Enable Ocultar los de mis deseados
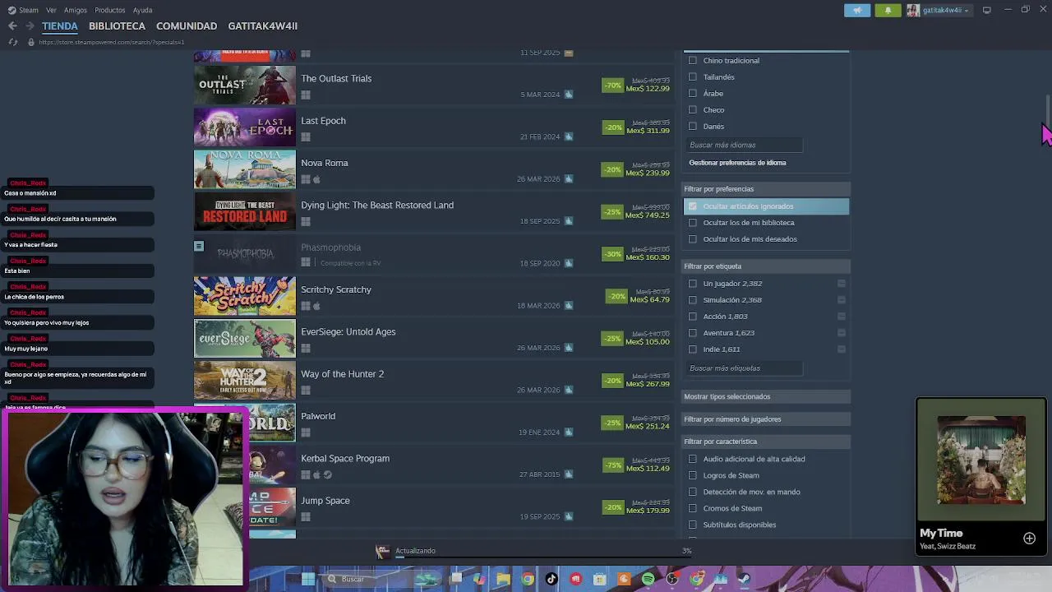 click(693, 239)
